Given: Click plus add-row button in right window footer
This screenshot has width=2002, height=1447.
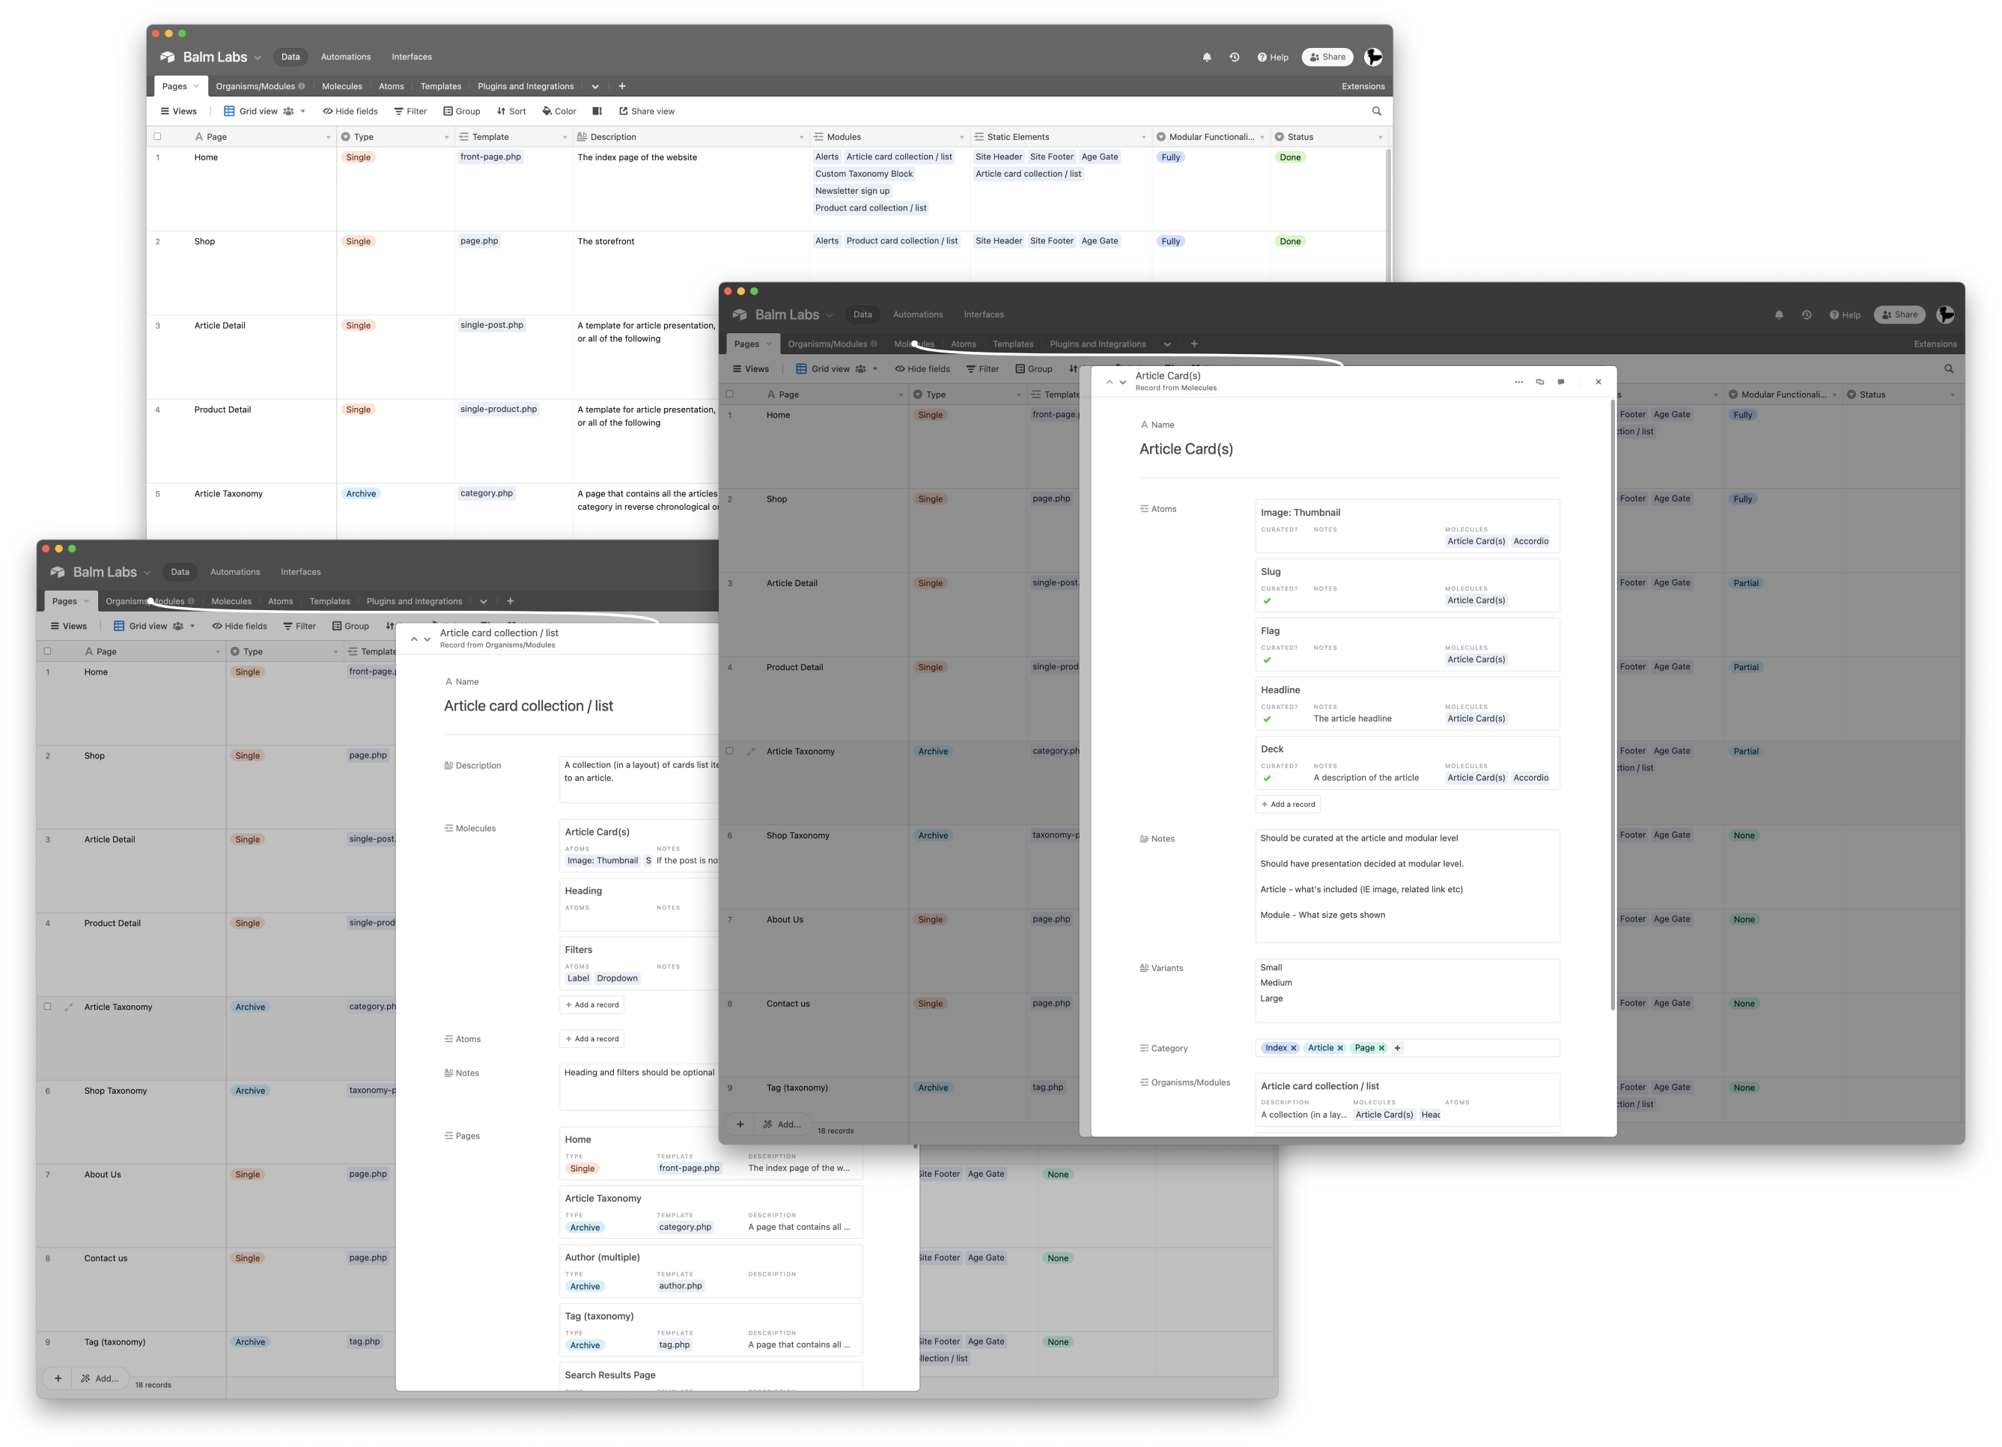Looking at the screenshot, I should pyautogui.click(x=740, y=1124).
